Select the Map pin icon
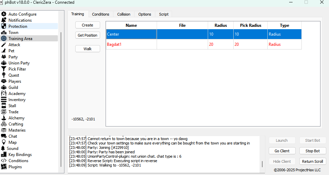The width and height of the screenshot is (329, 175). [x=4, y=142]
